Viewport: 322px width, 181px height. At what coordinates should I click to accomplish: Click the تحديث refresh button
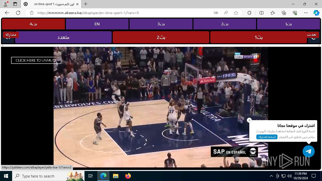coord(311,34)
